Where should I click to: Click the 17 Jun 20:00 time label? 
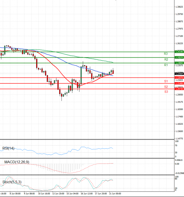pyautogui.click(x=101, y=194)
